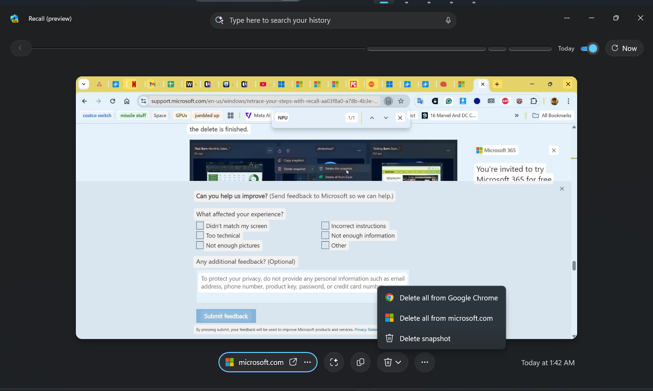
Task: Open microsoft.com link in browser icon
Action: 293,362
